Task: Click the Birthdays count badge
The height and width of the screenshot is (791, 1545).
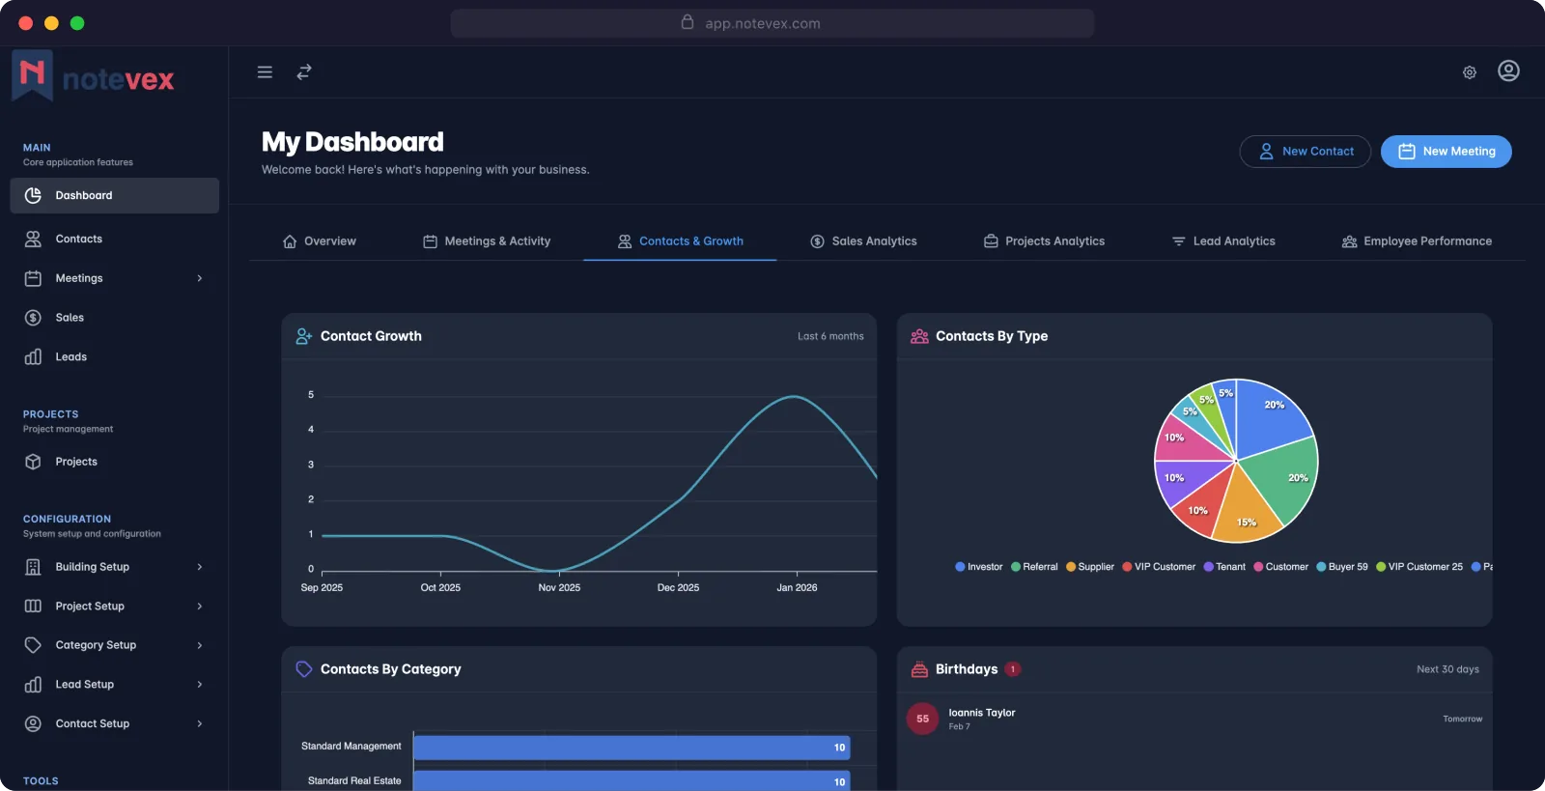Action: pyautogui.click(x=1013, y=669)
